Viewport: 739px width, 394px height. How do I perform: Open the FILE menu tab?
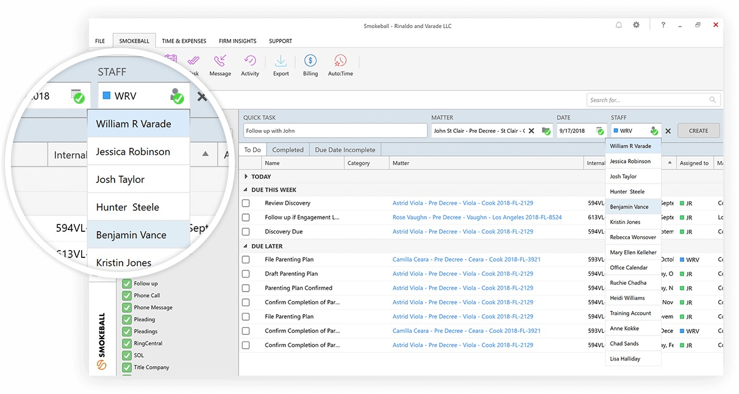click(100, 41)
